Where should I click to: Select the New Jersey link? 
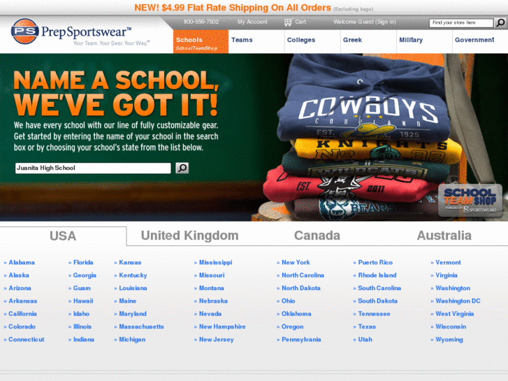click(x=216, y=340)
